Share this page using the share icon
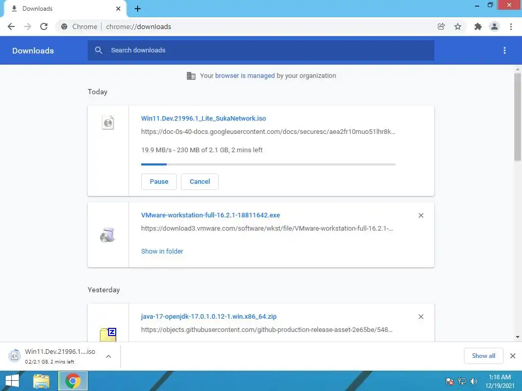This screenshot has width=522, height=391. click(x=441, y=26)
